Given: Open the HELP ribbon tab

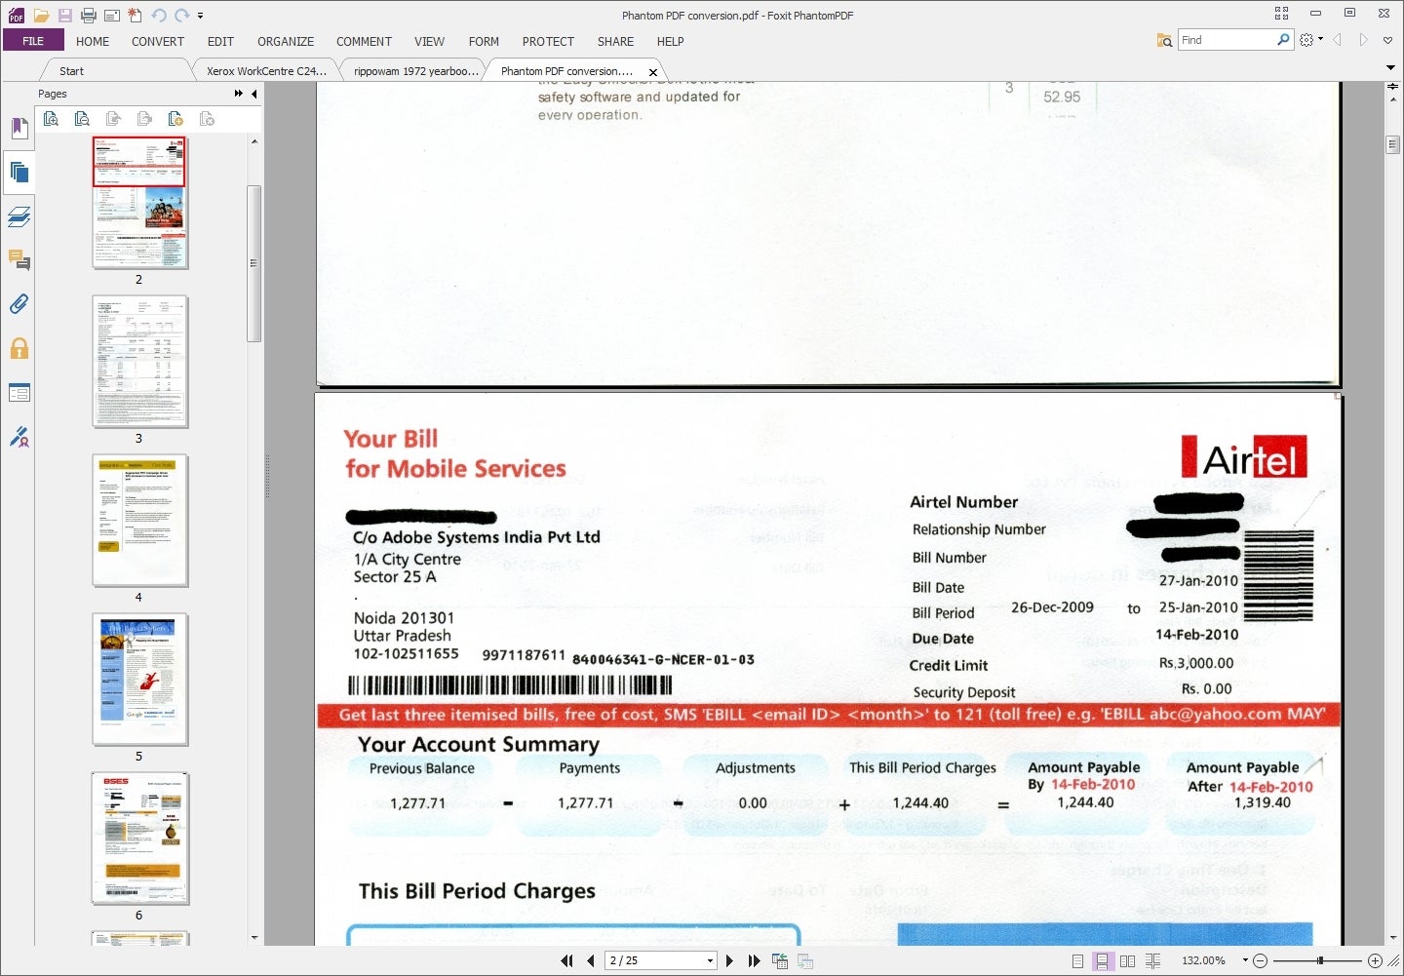Looking at the screenshot, I should pos(670,42).
